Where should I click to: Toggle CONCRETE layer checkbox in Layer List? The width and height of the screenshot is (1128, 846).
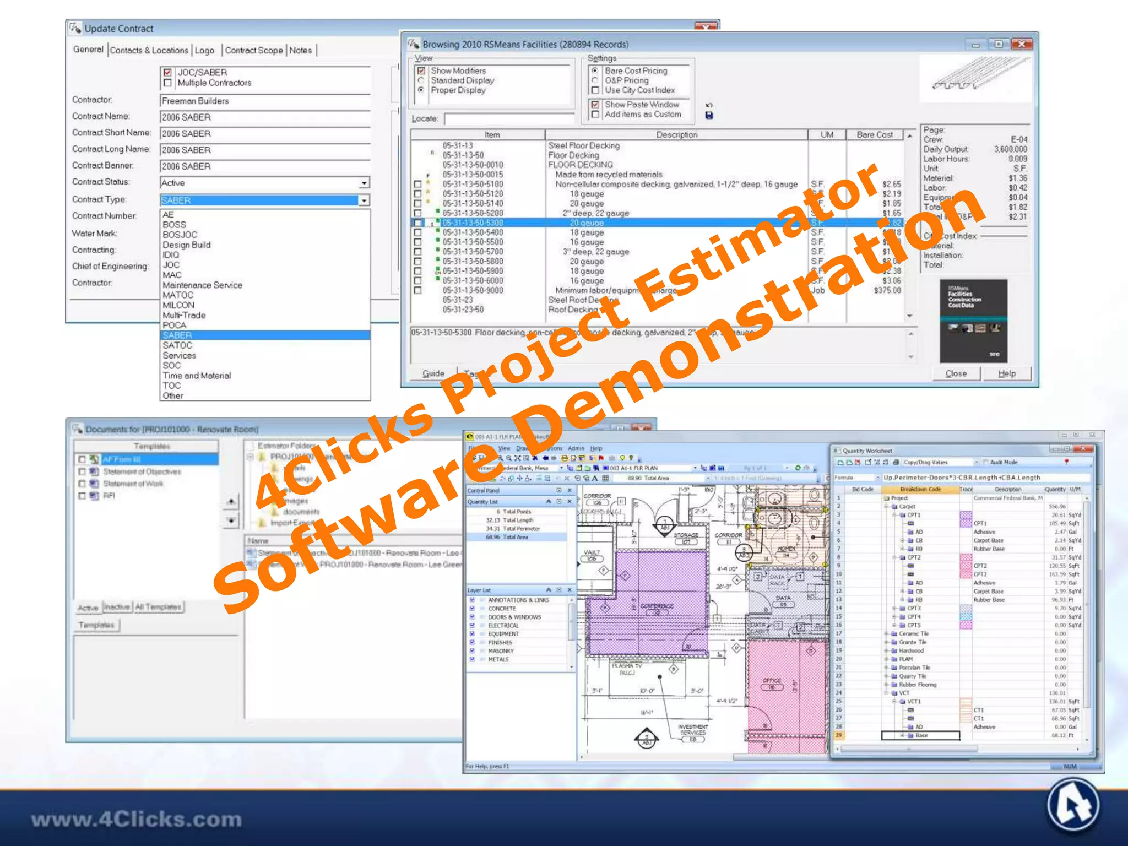[472, 609]
